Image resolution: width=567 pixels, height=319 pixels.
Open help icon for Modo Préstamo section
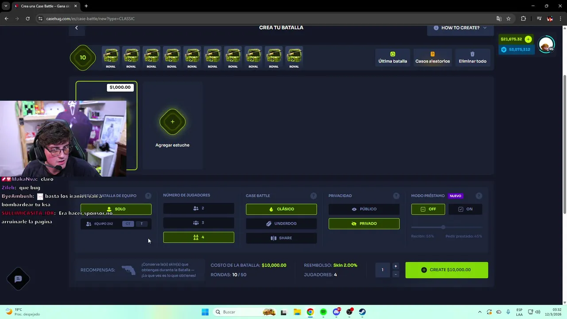point(479,196)
